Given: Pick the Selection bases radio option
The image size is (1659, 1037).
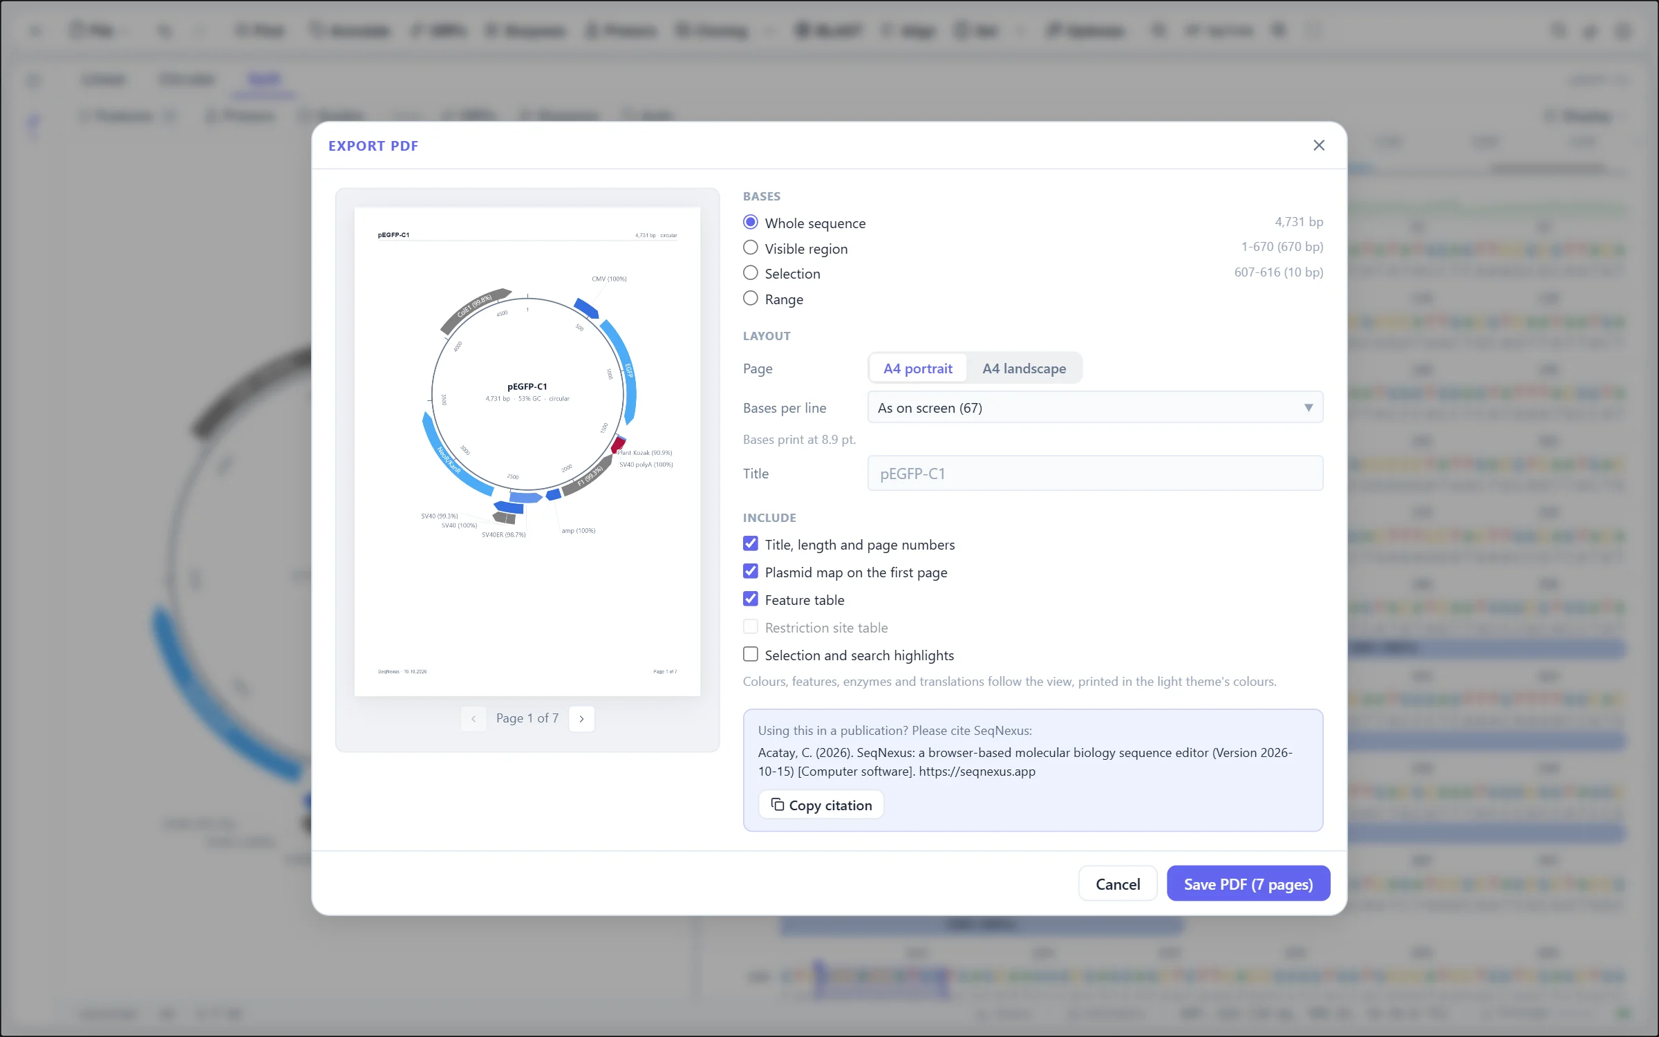Looking at the screenshot, I should click(750, 273).
